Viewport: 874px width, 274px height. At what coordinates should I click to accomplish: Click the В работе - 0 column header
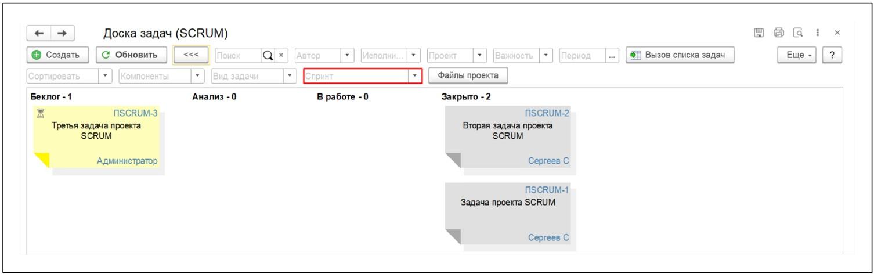pyautogui.click(x=342, y=97)
